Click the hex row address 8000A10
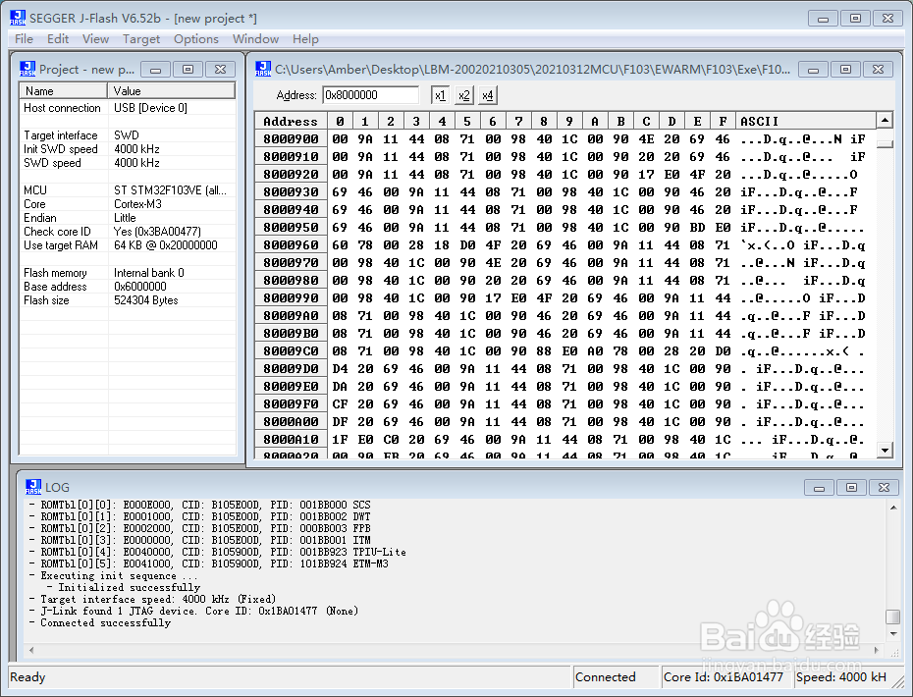This screenshot has height=697, width=913. coord(291,440)
